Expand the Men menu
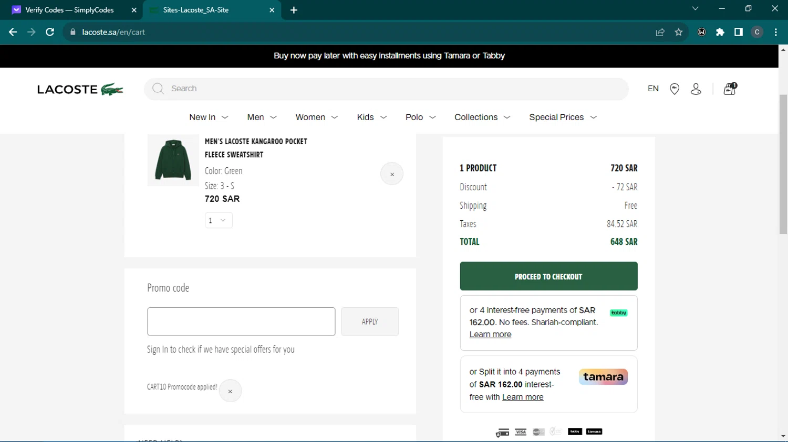The width and height of the screenshot is (788, 442). click(262, 117)
